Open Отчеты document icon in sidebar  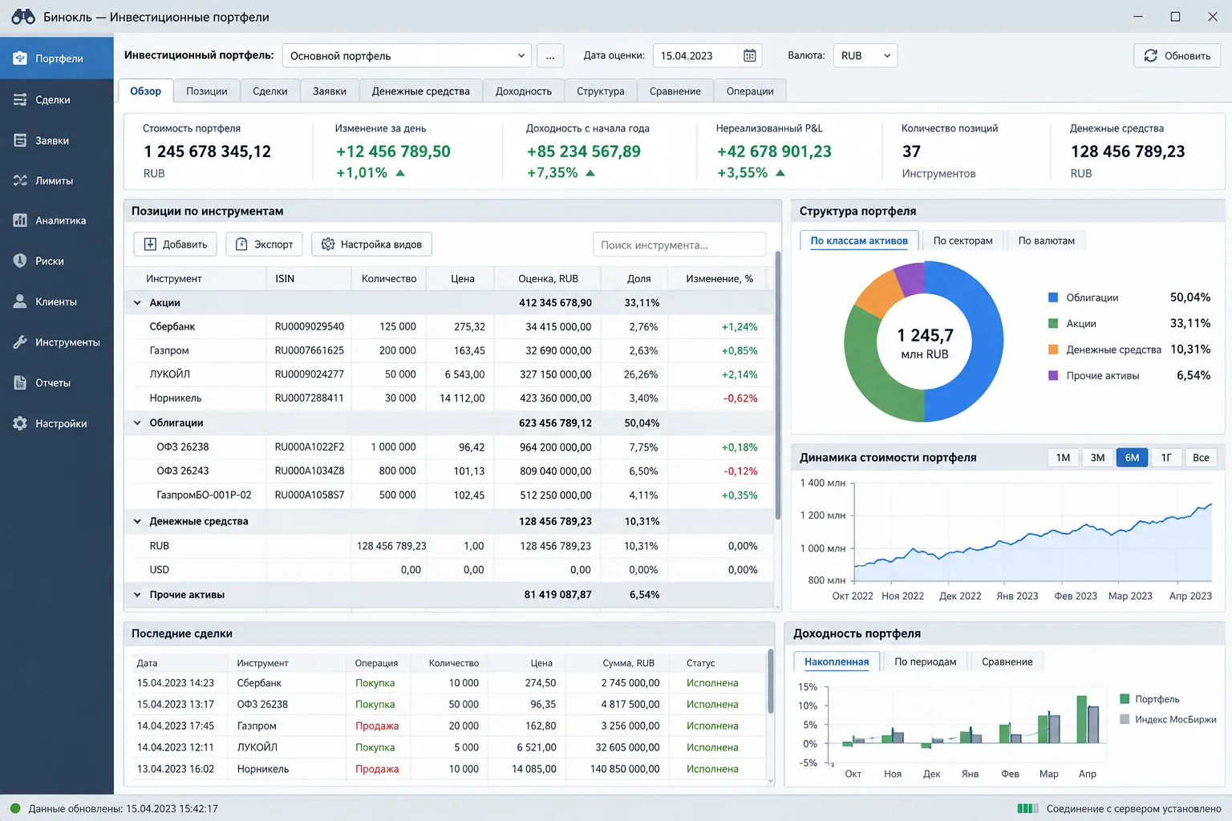(20, 382)
